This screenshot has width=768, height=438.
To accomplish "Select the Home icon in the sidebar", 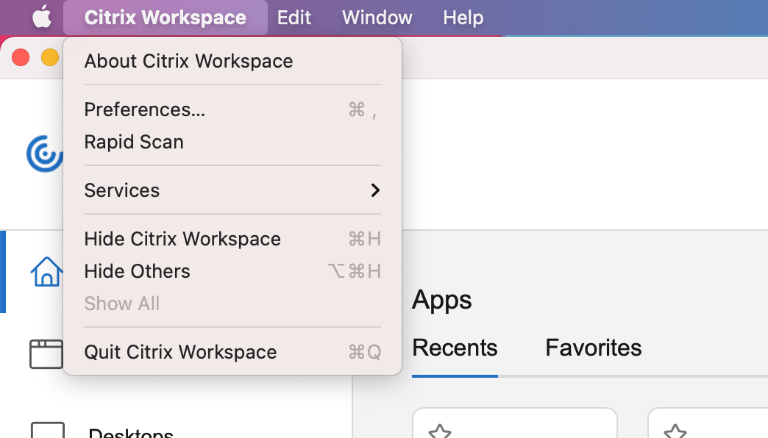I will point(46,272).
